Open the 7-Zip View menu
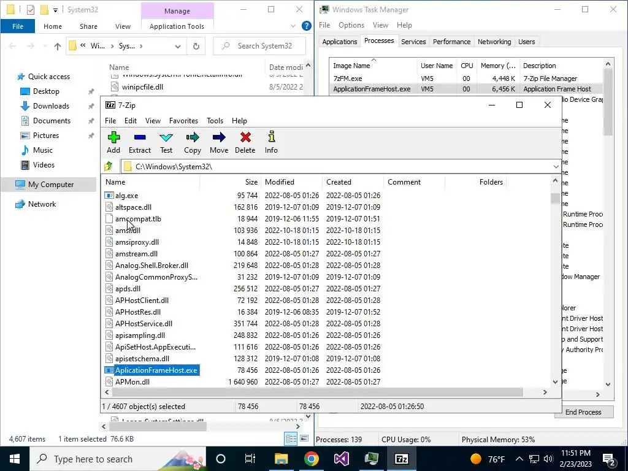628x471 pixels. pyautogui.click(x=153, y=121)
